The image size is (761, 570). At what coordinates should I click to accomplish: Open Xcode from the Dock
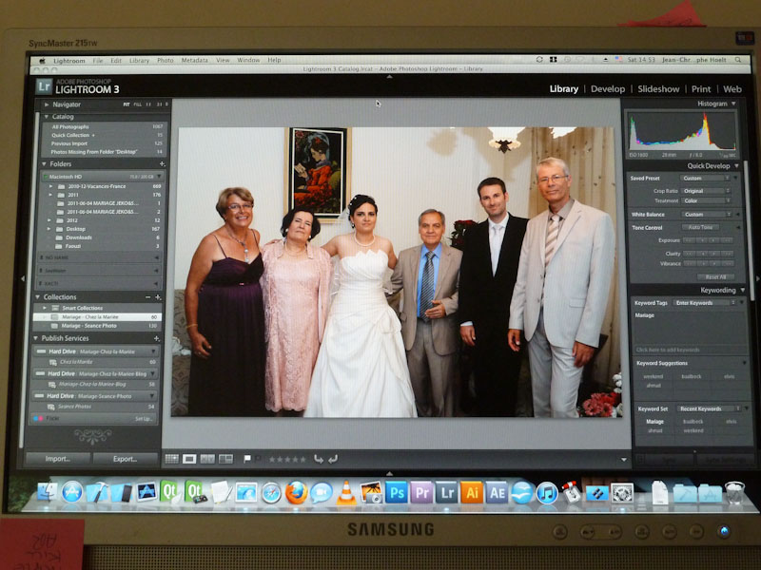point(97,492)
